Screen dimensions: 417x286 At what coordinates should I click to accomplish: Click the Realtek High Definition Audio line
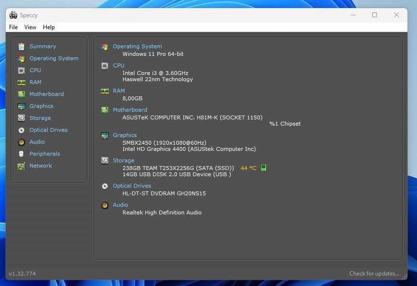tap(162, 212)
